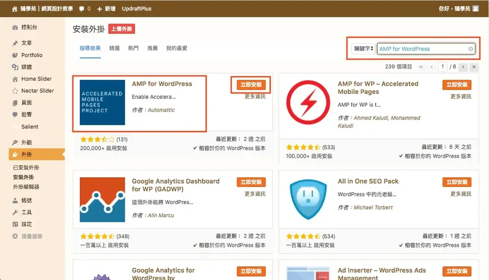Click the plus icon for new content
This screenshot has width=489, height=280.
click(x=99, y=9)
